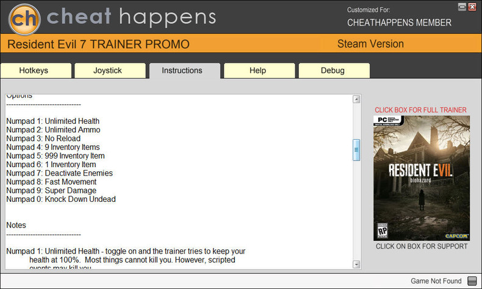The image size is (482, 289).
Task: Open the Help tab
Action: [259, 71]
